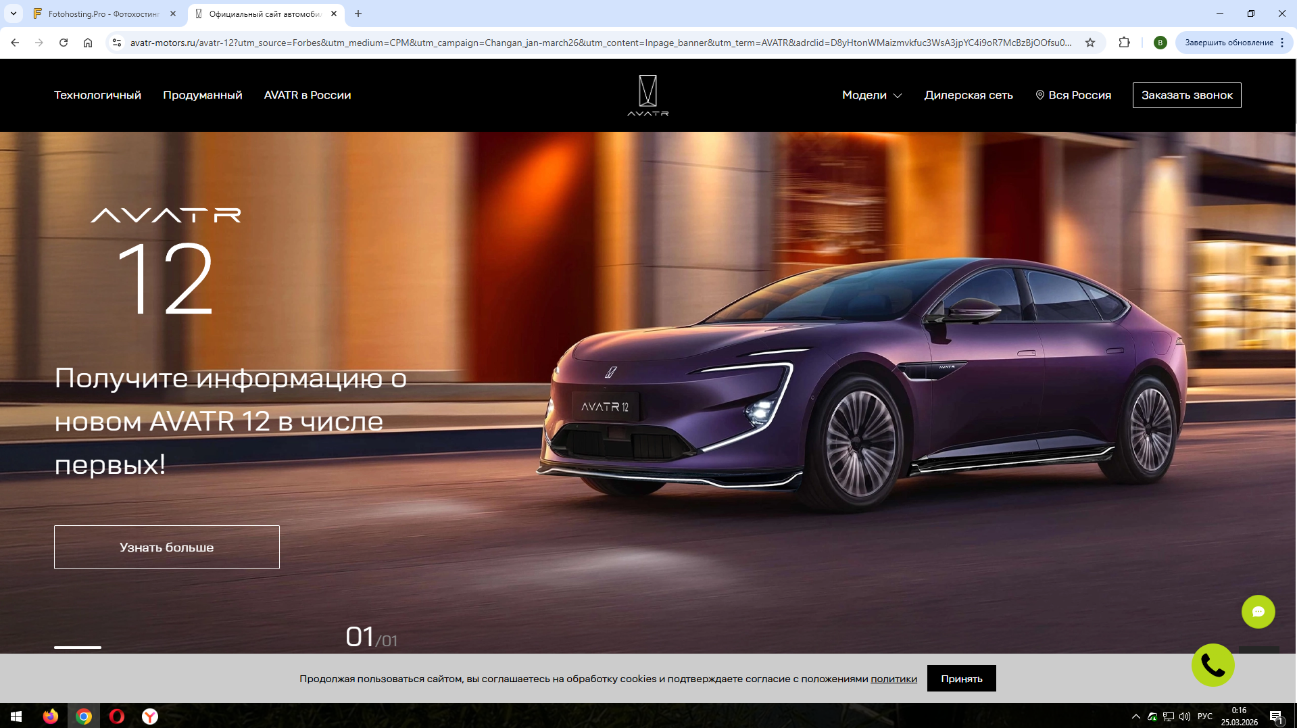The image size is (1297, 728).
Task: Bookmark page with the star icon
Action: (x=1090, y=43)
